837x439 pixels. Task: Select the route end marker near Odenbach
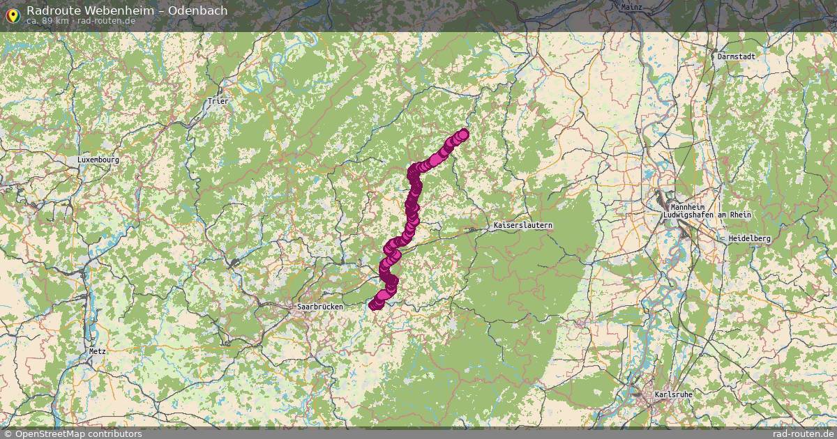tap(463, 134)
